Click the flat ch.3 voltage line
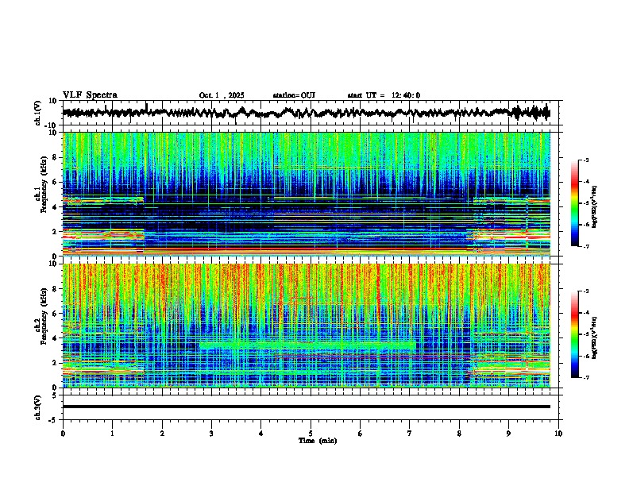629x486 pixels. point(307,407)
